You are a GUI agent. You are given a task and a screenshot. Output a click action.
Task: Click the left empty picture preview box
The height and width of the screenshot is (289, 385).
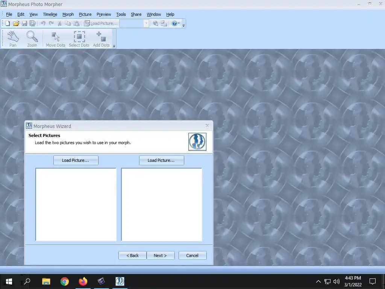(x=76, y=204)
